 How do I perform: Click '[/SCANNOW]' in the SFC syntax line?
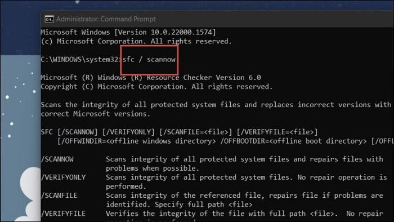pos(78,132)
